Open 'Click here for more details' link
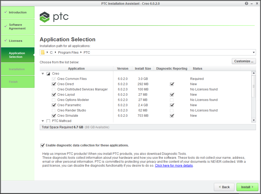This screenshot has height=194, width=261. [x=174, y=166]
